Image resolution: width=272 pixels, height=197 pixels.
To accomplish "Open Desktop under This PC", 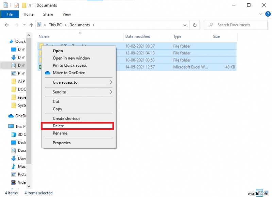I will (18, 143).
